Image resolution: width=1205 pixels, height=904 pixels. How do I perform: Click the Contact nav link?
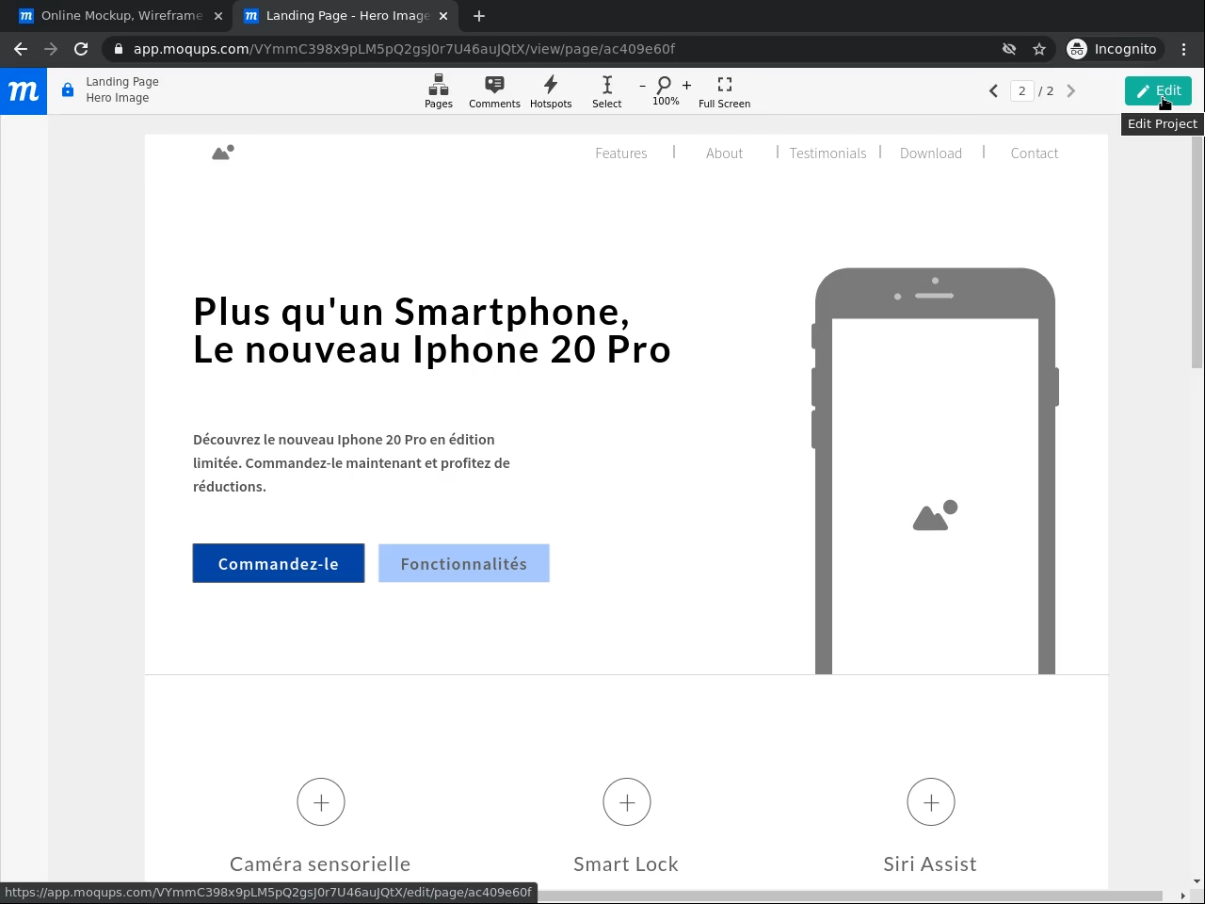pyautogui.click(x=1035, y=153)
